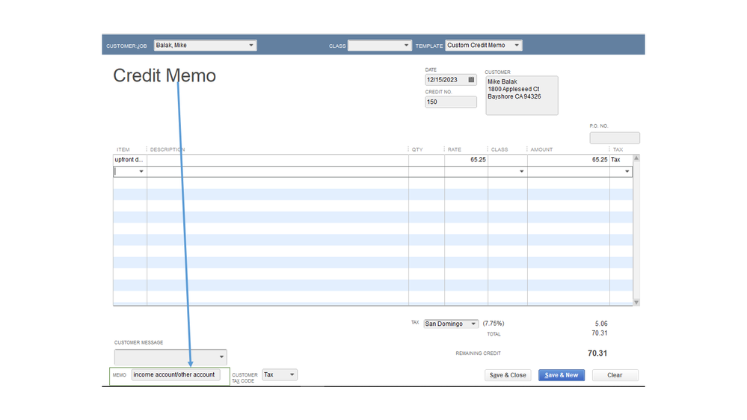Open the Template dropdown showing Custom Credit Memo

click(x=517, y=46)
